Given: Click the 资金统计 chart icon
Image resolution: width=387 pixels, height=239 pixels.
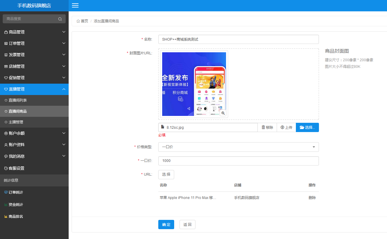Looking at the screenshot, I should coord(6,204).
